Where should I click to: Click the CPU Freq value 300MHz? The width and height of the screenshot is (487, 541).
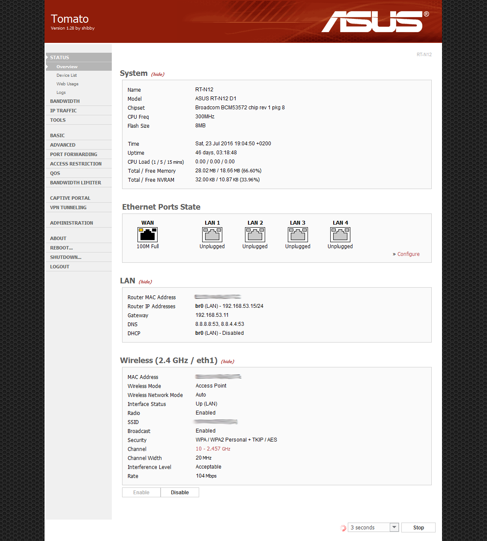point(205,117)
